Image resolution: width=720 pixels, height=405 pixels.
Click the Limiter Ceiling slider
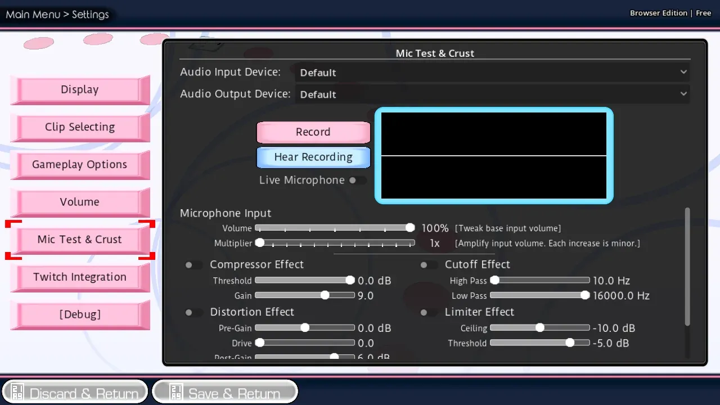pos(540,327)
